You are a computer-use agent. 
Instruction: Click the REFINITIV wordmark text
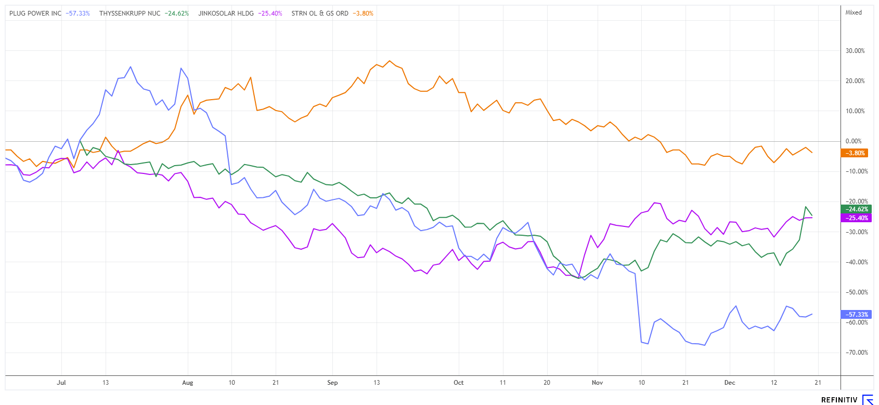pos(839,400)
